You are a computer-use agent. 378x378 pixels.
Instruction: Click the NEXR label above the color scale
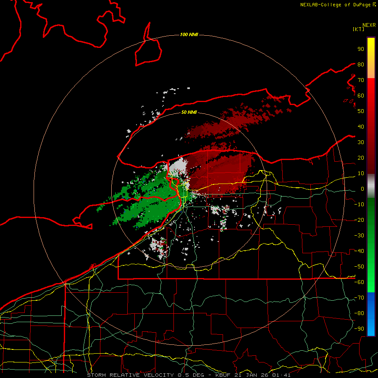pyautogui.click(x=369, y=25)
